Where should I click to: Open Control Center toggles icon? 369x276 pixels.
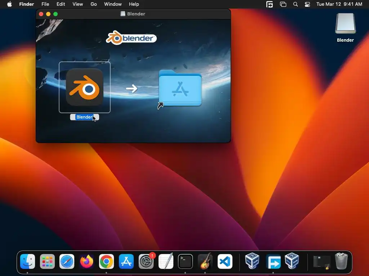[x=307, y=4]
